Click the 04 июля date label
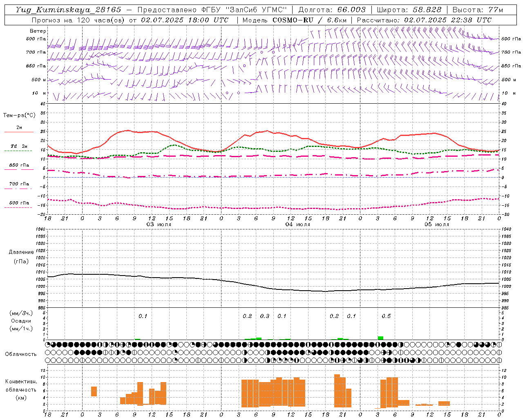This screenshot has width=523, height=418. click(x=298, y=225)
